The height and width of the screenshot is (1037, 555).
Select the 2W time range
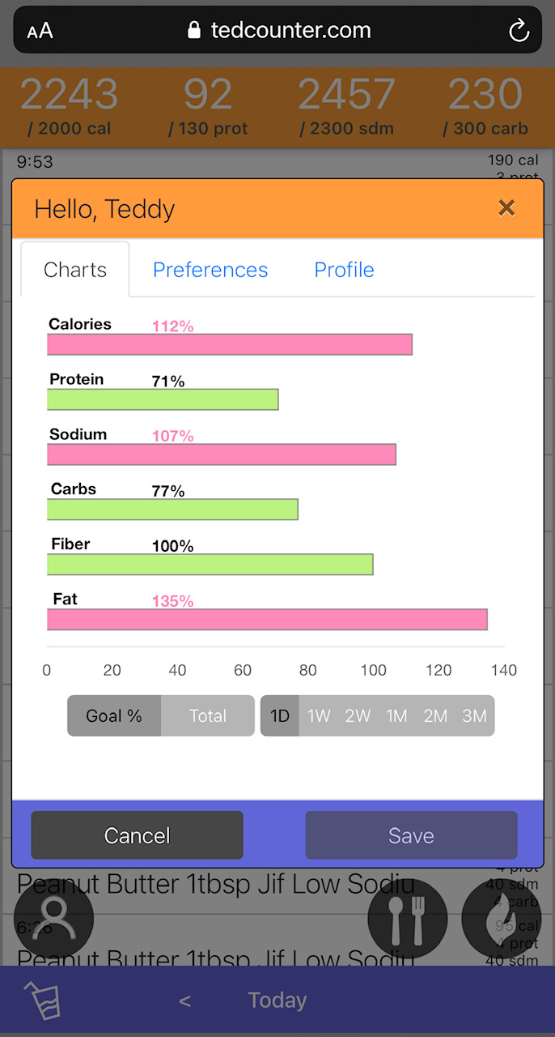tap(358, 715)
